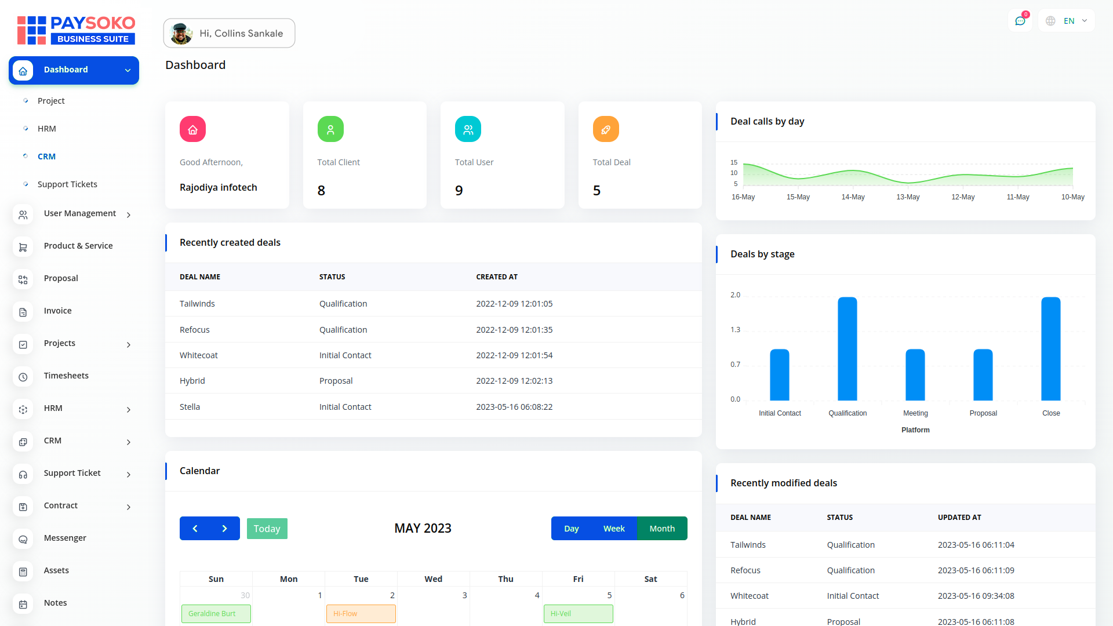Click the Proposal icon in the sidebar

[x=23, y=279]
